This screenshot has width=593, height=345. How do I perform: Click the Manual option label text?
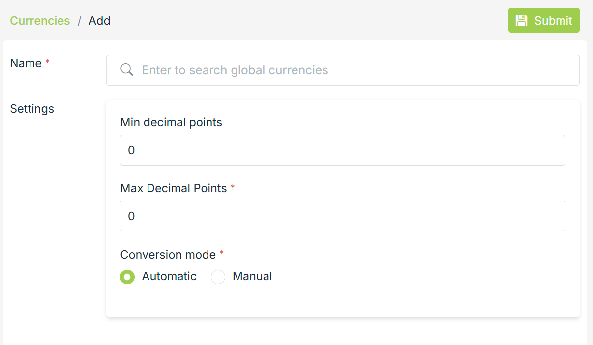[252, 276]
